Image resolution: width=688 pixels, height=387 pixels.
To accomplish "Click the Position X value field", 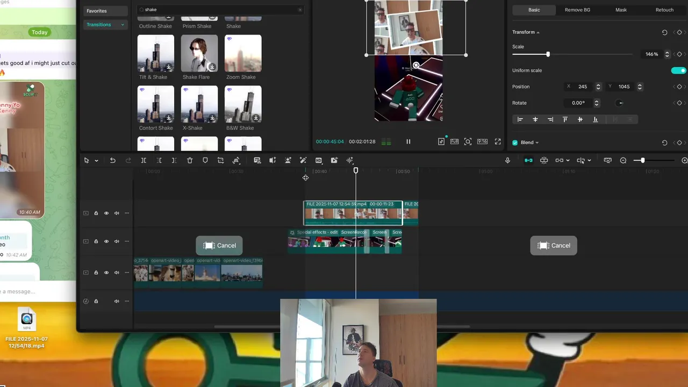I will pyautogui.click(x=583, y=87).
